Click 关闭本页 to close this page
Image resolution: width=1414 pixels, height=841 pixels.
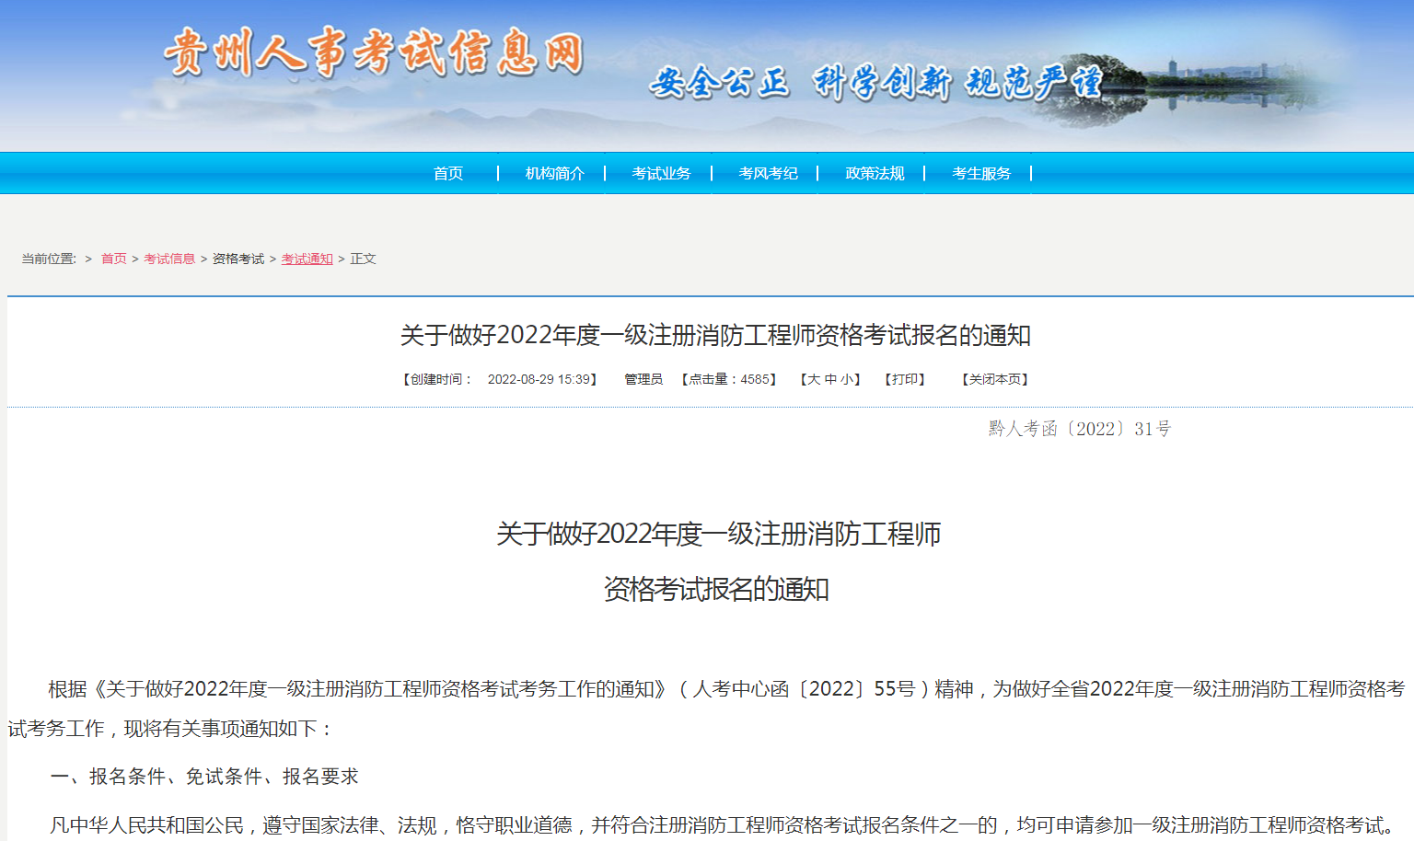(994, 379)
